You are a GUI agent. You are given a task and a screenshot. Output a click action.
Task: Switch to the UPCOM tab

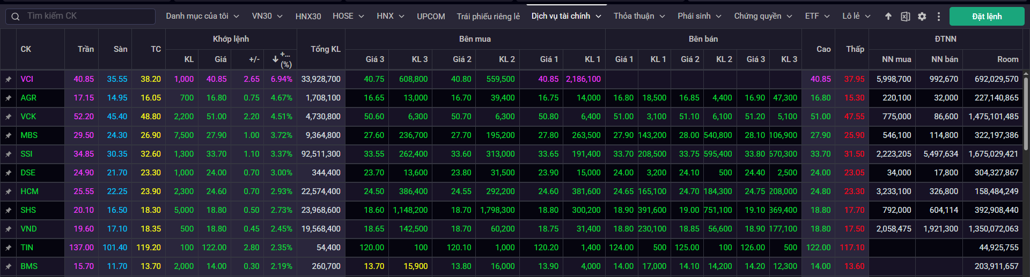tap(431, 17)
